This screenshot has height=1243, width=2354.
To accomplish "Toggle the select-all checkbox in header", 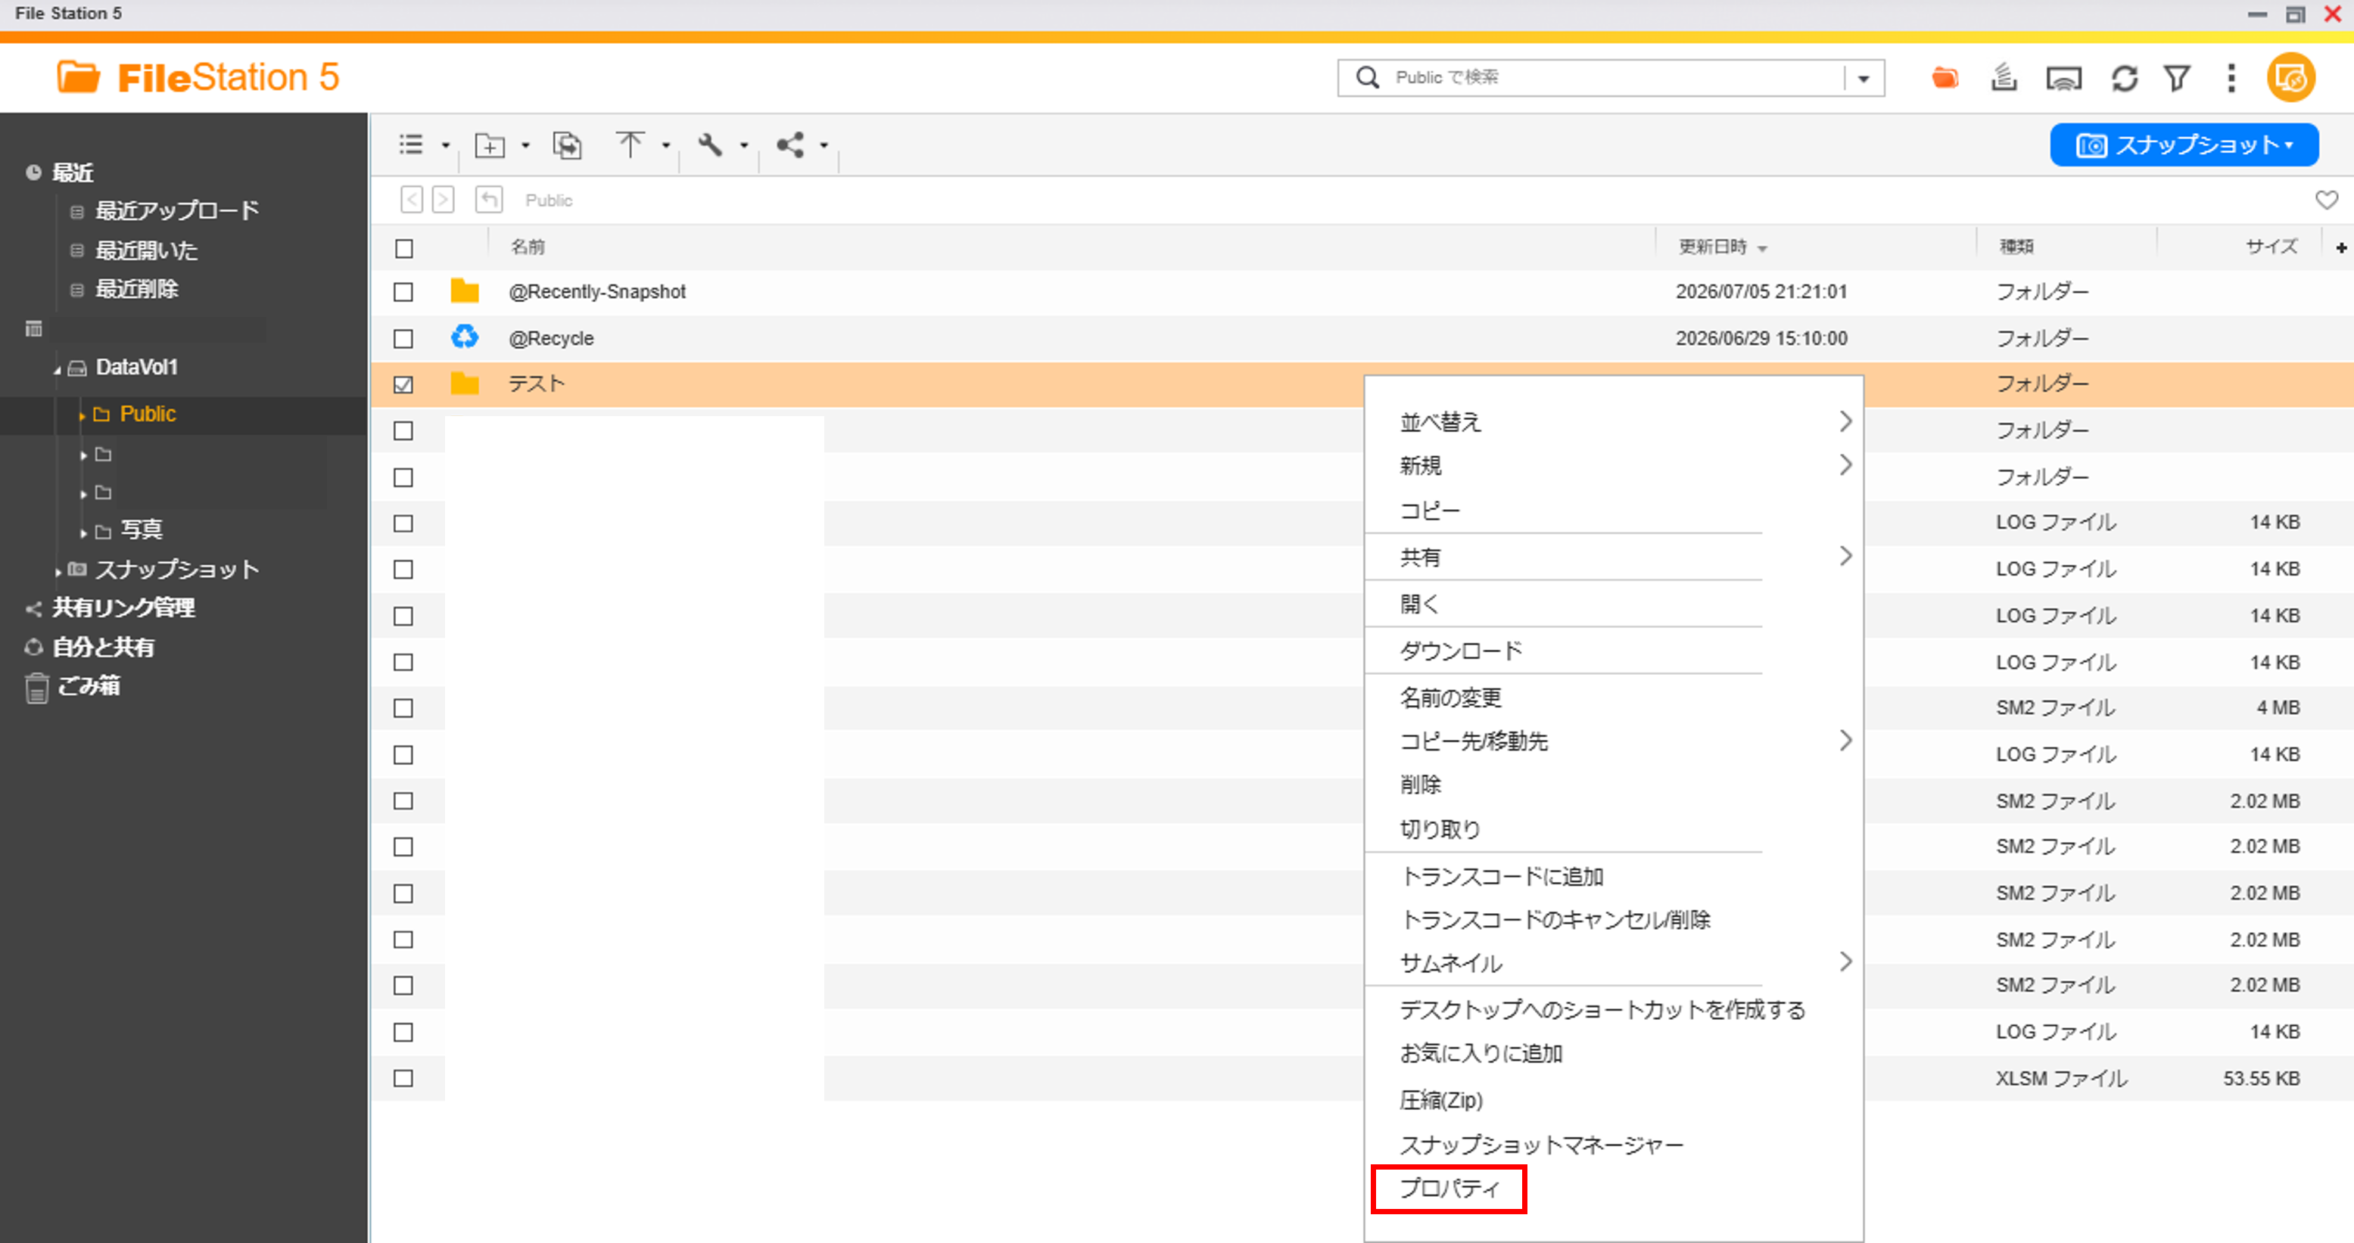I will click(404, 248).
